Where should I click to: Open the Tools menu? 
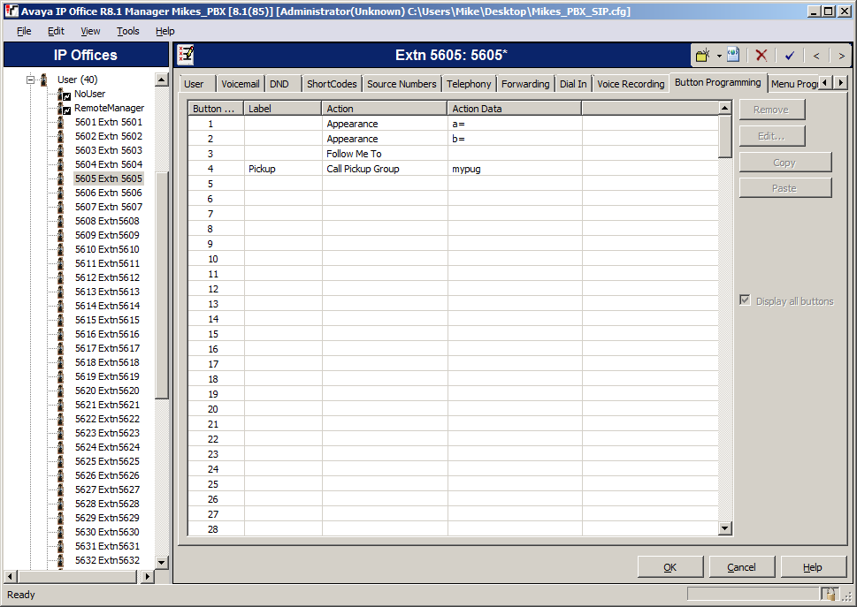[x=128, y=31]
